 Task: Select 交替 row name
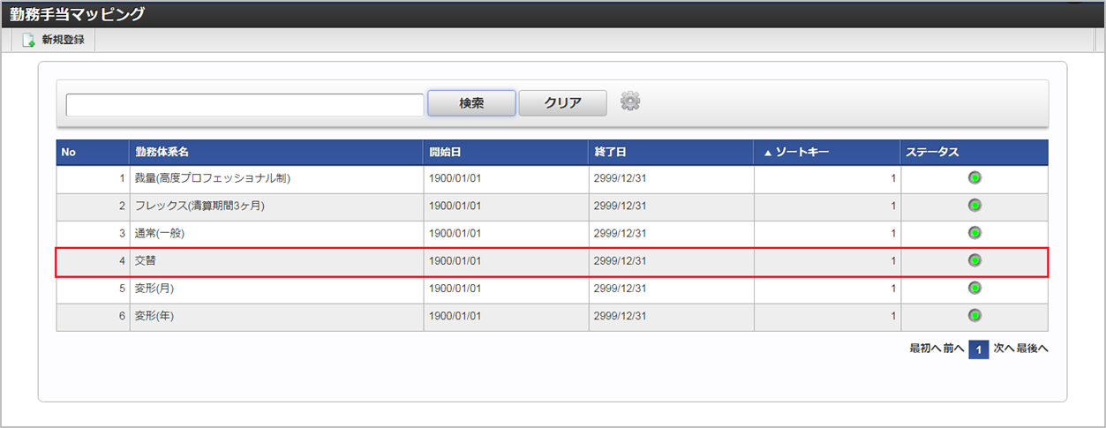coord(147,261)
